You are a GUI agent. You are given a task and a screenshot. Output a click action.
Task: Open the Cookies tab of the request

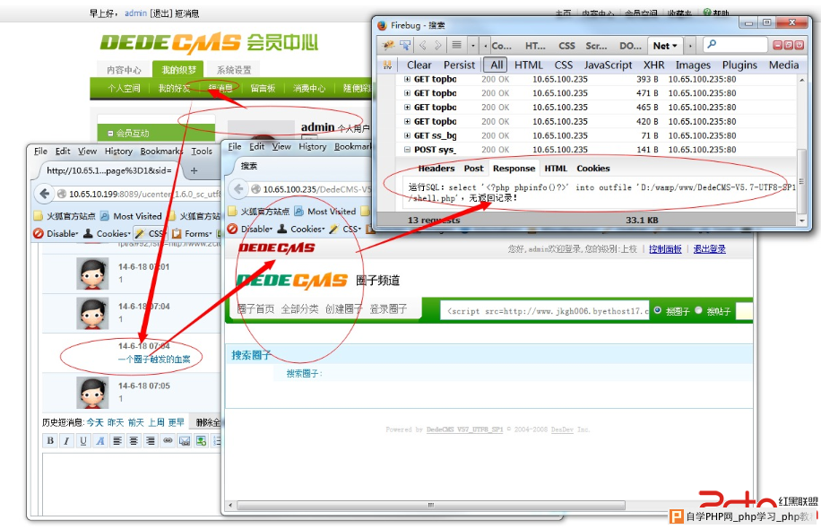(x=593, y=169)
